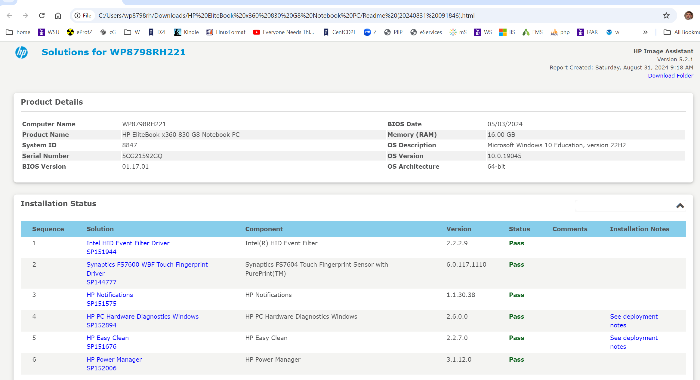Image resolution: width=700 pixels, height=380 pixels.
Task: Click the Status column header
Action: (x=519, y=229)
